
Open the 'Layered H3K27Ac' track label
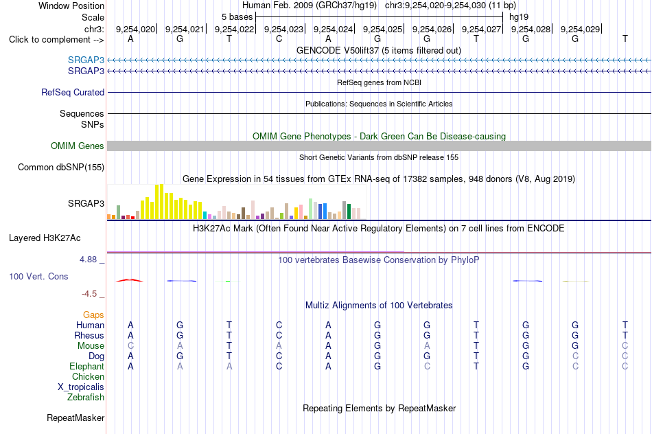coord(45,238)
